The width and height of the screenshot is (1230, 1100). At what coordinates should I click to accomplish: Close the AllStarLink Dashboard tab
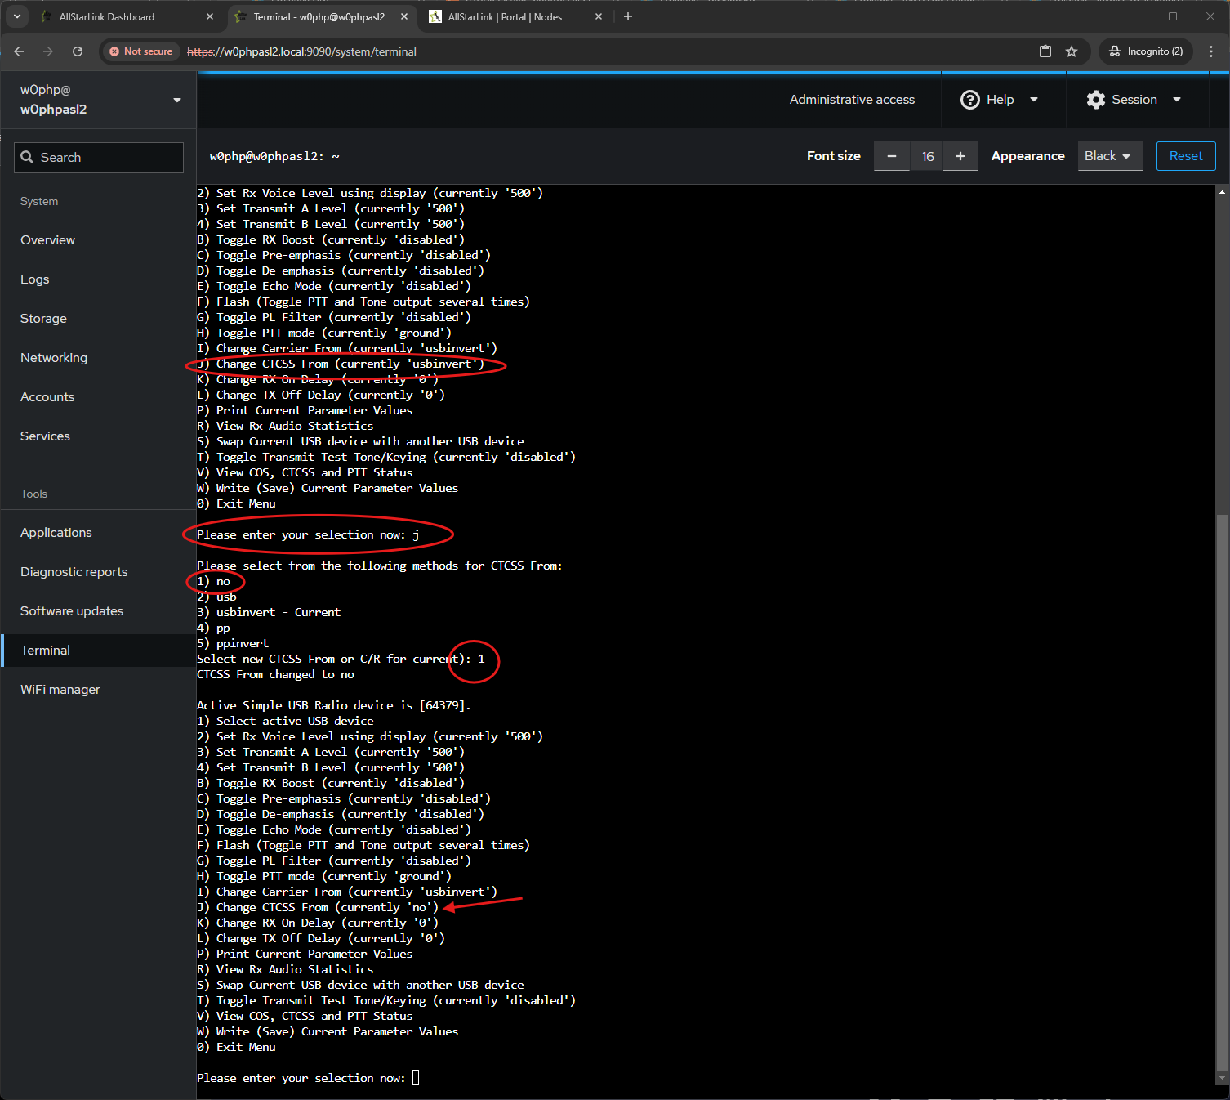click(210, 16)
